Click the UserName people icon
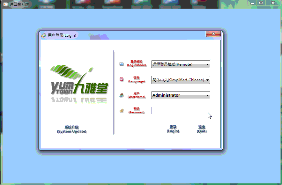This screenshot has width=282, height=185. (122, 95)
